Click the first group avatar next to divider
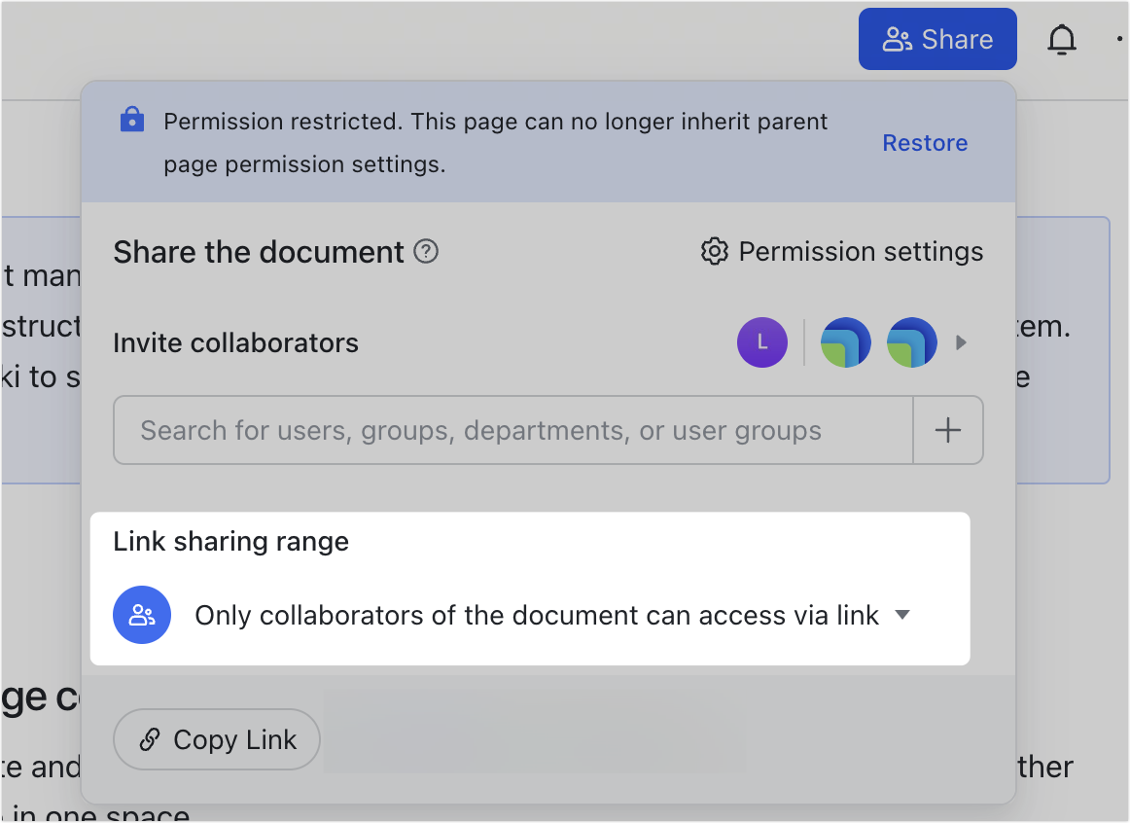The height and width of the screenshot is (823, 1130). click(x=845, y=342)
